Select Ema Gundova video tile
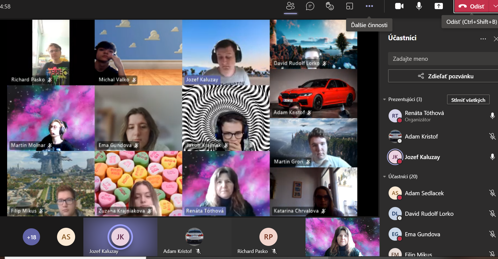 138,118
